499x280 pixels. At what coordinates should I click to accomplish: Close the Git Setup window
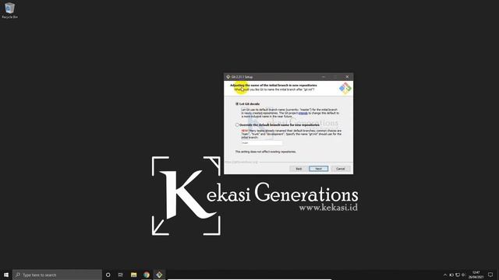point(347,77)
